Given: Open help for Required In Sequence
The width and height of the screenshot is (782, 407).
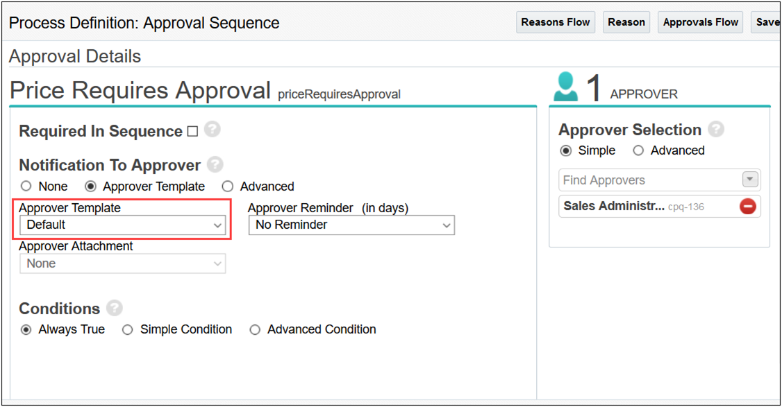Looking at the screenshot, I should 212,130.
